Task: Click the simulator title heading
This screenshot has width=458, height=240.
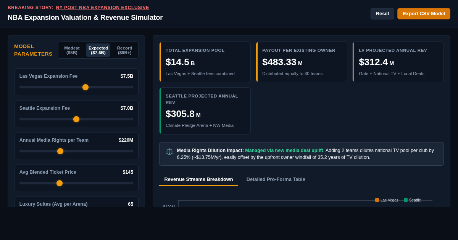Action: point(85,18)
